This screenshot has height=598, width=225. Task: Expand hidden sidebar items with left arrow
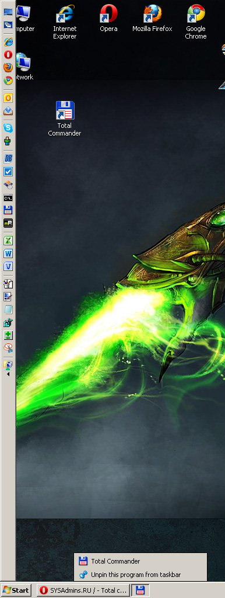tap(8, 374)
